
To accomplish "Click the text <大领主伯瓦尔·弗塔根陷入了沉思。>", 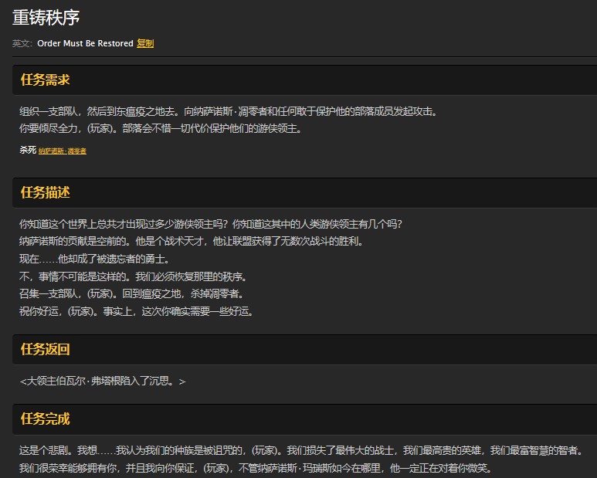I will (x=103, y=381).
